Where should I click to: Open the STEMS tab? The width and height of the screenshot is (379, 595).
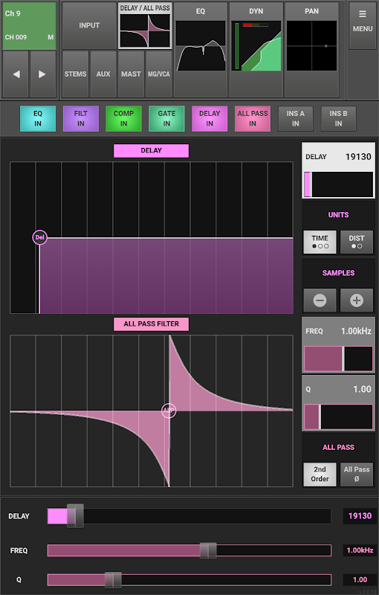[x=75, y=74]
